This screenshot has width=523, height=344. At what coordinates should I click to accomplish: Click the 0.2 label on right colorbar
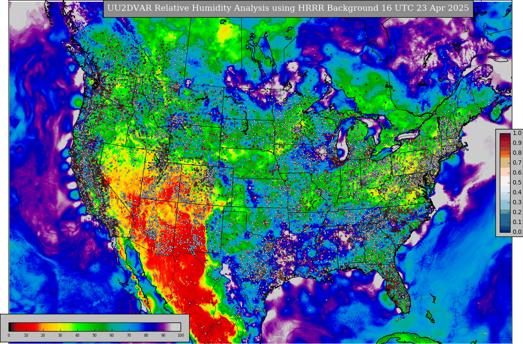[x=517, y=212]
